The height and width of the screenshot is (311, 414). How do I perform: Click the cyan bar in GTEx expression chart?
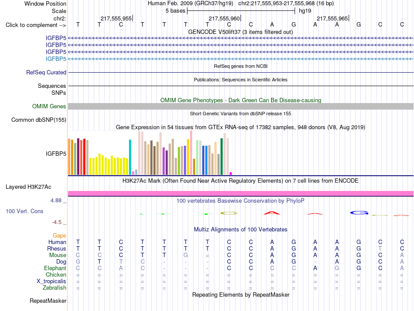tap(130, 157)
